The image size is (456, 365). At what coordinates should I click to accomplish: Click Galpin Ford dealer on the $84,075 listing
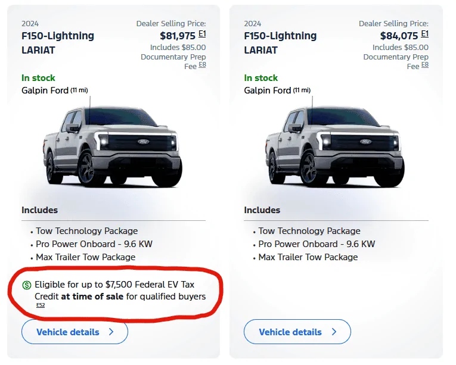268,91
